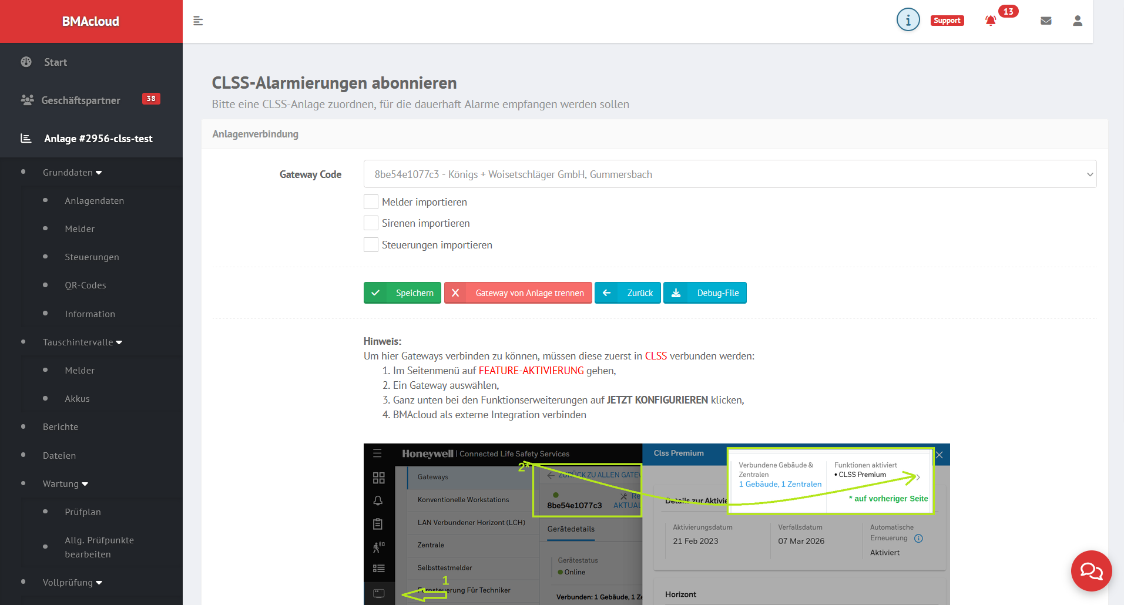Image resolution: width=1124 pixels, height=605 pixels.
Task: Click the BMAcloud logo header
Action: click(91, 21)
